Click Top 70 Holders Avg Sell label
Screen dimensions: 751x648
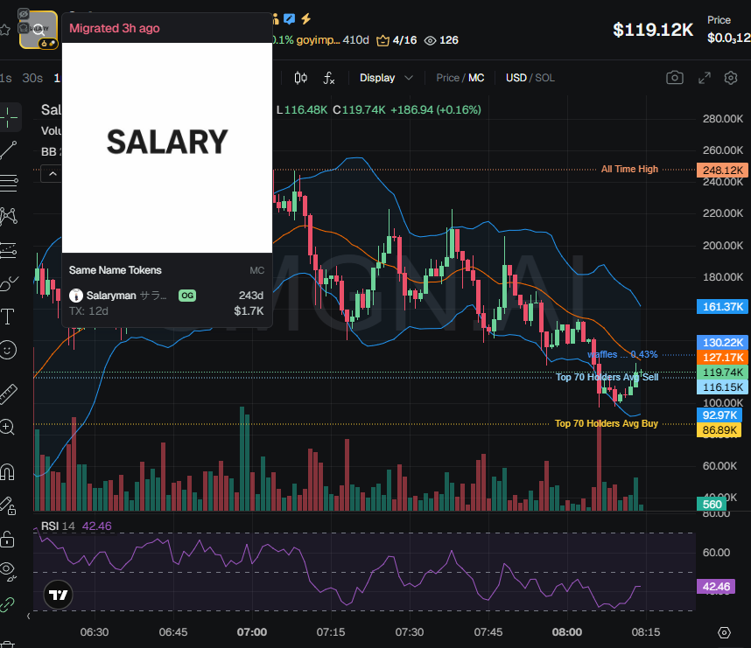pos(607,377)
